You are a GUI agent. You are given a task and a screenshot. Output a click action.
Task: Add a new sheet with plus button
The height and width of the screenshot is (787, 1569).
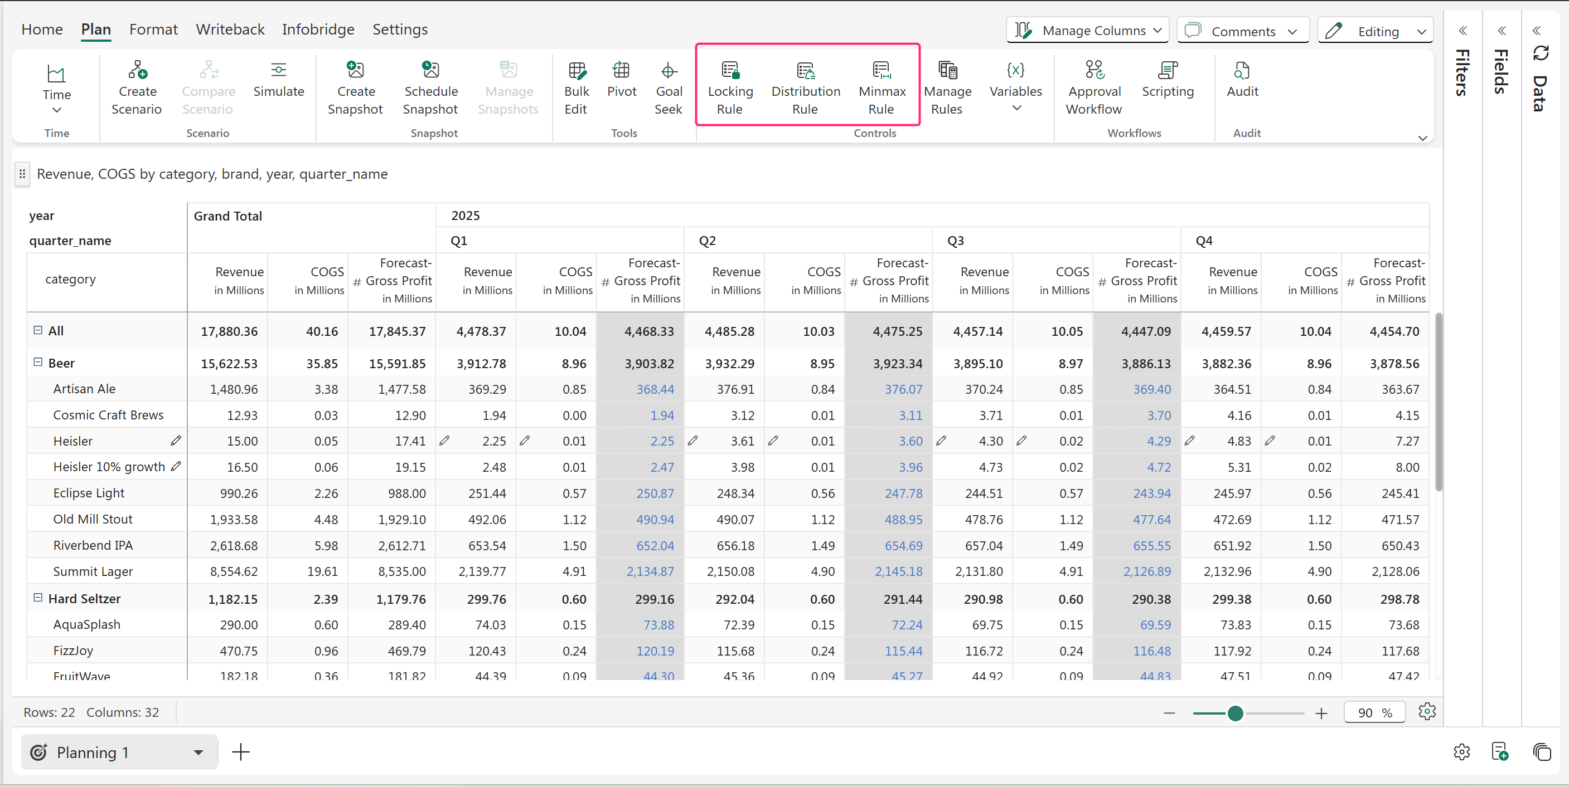coord(240,752)
